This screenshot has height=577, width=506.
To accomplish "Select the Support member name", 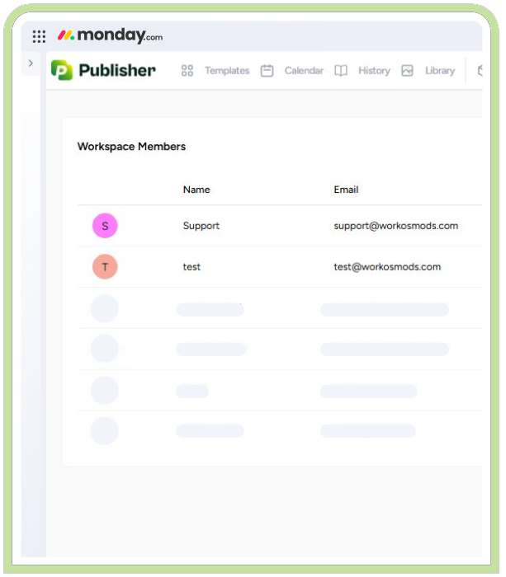I will (x=201, y=226).
